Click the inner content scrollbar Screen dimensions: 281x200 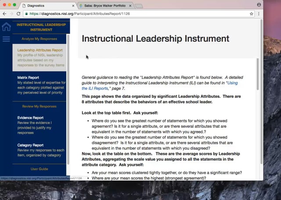(x=258, y=74)
